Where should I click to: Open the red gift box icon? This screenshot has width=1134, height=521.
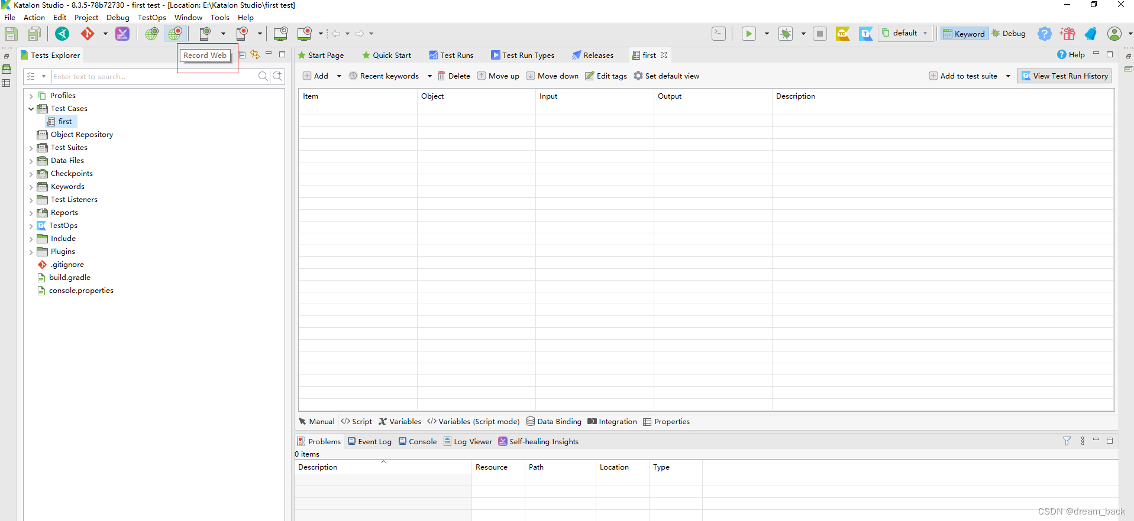(1068, 34)
